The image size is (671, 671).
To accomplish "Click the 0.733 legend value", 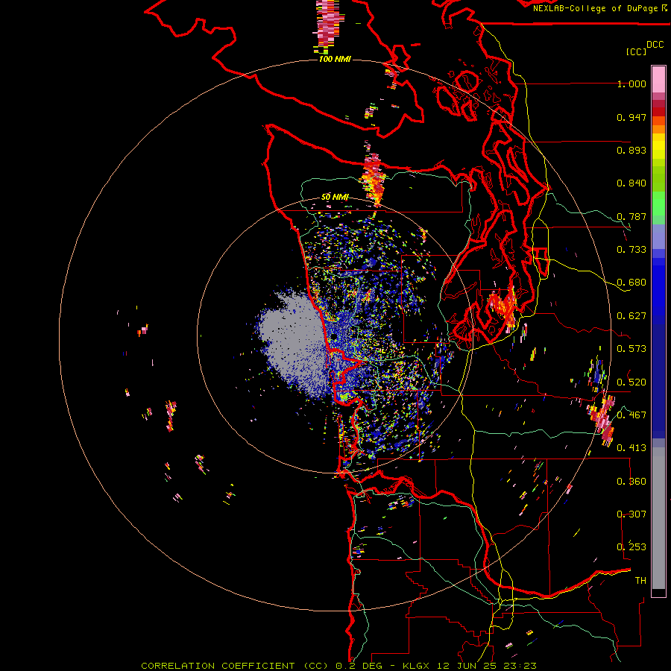I will (631, 250).
